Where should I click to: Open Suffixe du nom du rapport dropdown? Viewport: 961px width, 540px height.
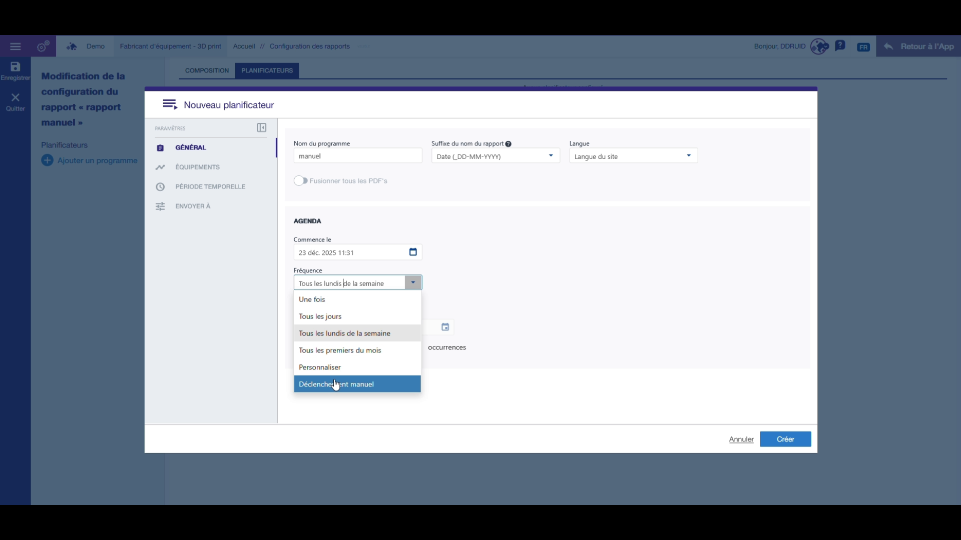(x=496, y=156)
